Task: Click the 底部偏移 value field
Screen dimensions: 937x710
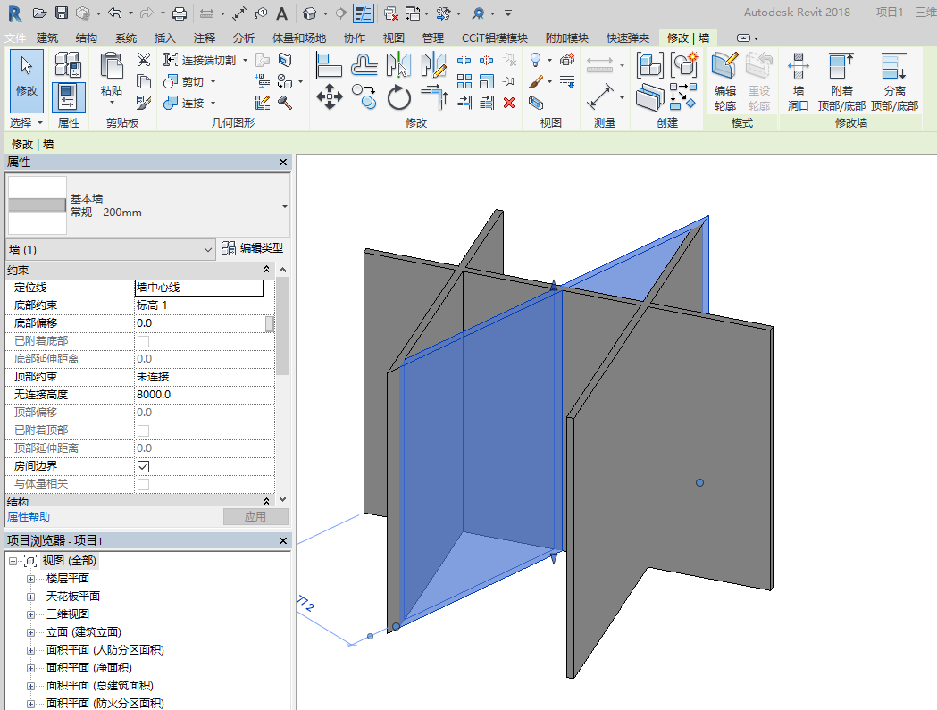Action: click(199, 323)
